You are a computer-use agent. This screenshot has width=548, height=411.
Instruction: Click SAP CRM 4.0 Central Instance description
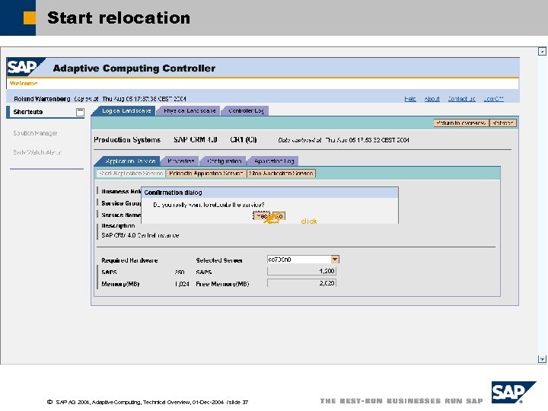[x=140, y=235]
